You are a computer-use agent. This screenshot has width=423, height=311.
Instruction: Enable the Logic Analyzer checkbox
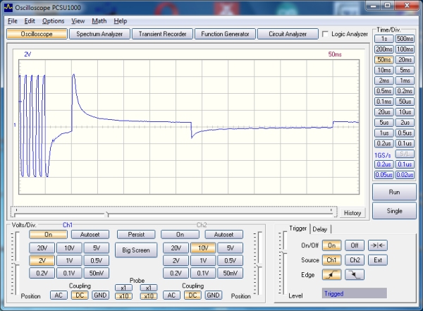click(x=325, y=34)
